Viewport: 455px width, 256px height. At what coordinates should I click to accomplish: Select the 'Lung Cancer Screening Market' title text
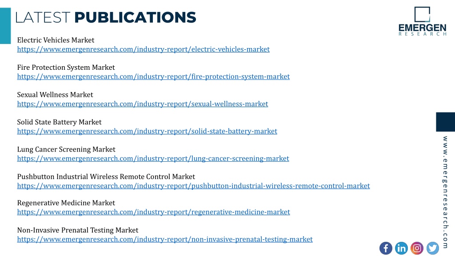[x=66, y=149]
